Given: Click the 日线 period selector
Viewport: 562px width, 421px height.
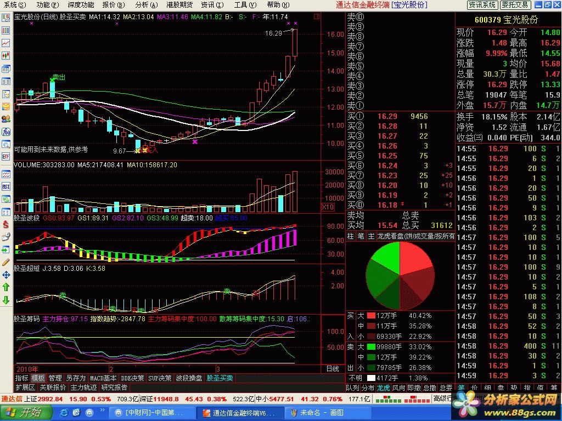Looking at the screenshot, I should coord(333,369).
